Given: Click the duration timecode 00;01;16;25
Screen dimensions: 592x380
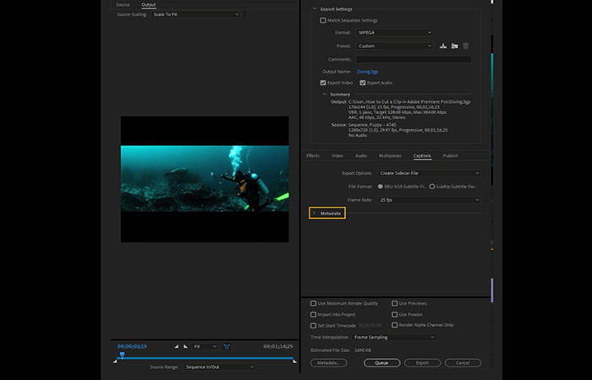Looking at the screenshot, I should pos(278,346).
